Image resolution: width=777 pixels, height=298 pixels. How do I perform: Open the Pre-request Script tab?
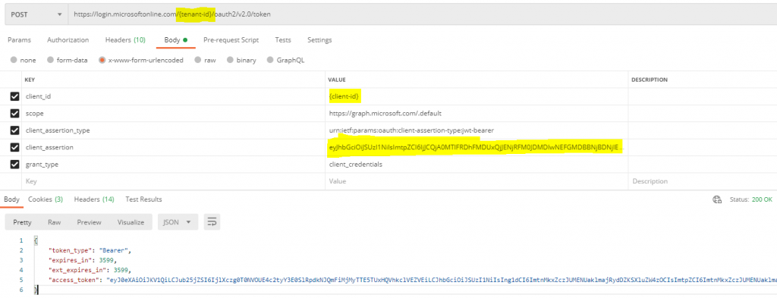tap(231, 40)
